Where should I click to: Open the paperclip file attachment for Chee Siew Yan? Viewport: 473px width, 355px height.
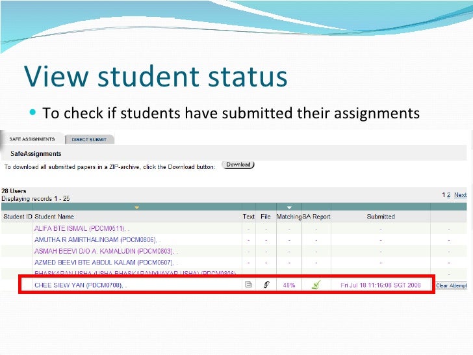pyautogui.click(x=266, y=284)
